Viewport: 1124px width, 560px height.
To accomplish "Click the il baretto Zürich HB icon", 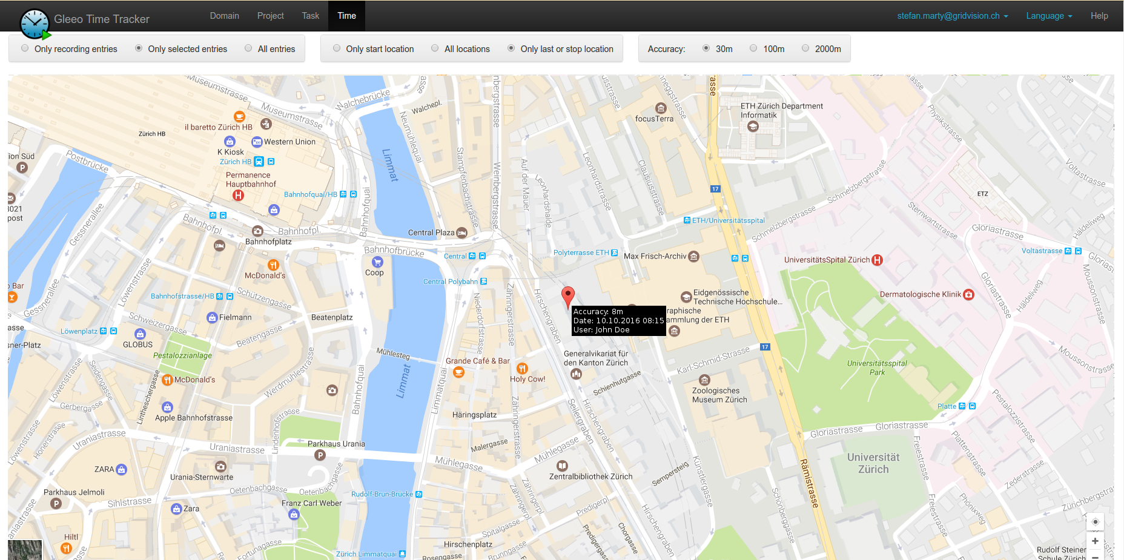I will coord(239,116).
